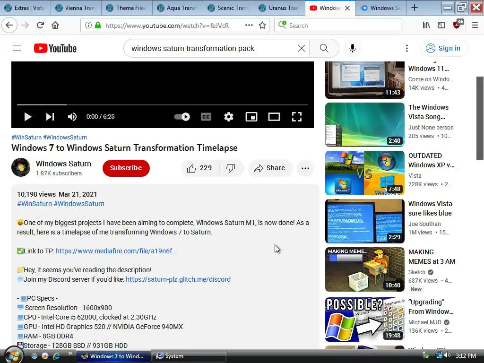The width and height of the screenshot is (484, 363).
Task: Play the video
Action: [28, 117]
